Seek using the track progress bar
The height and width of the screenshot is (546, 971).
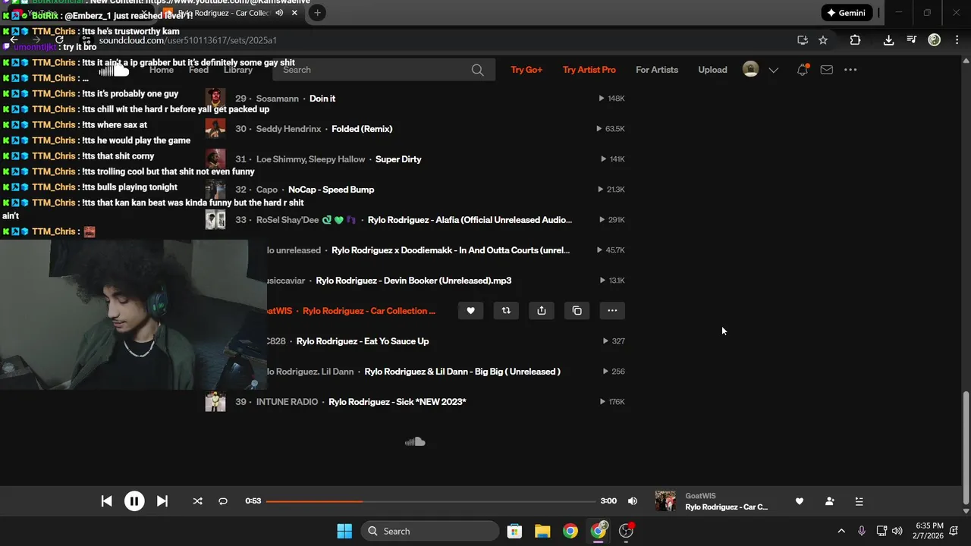[430, 501]
